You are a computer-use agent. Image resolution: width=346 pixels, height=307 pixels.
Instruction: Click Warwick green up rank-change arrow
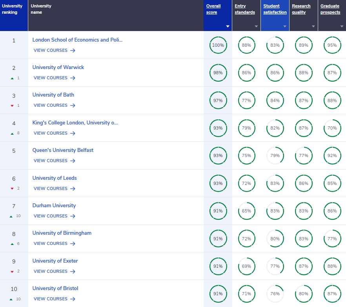13,79
